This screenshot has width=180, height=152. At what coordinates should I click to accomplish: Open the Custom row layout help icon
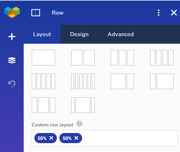tap(79, 124)
